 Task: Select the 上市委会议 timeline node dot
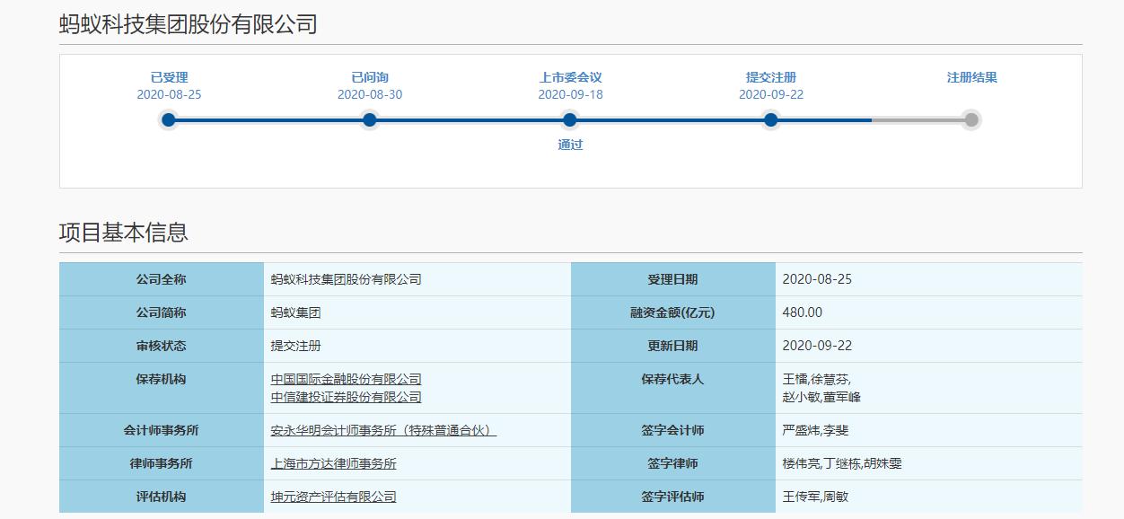pyautogui.click(x=570, y=120)
